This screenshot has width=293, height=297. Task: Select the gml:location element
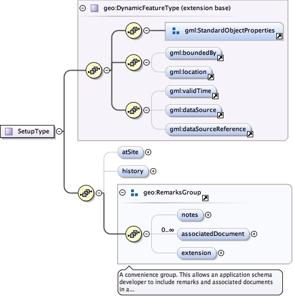[188, 72]
